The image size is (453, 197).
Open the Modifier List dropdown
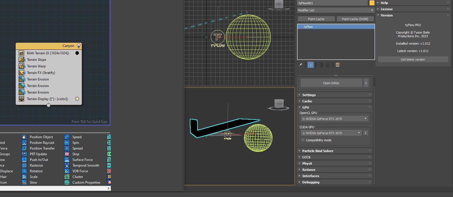[336, 10]
